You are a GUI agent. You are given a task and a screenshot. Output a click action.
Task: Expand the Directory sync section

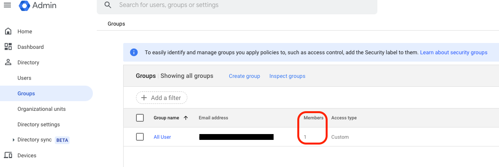point(14,140)
